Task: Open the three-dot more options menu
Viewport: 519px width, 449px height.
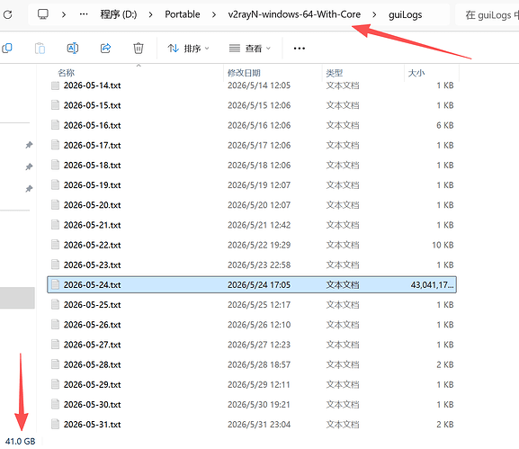Action: tap(300, 49)
